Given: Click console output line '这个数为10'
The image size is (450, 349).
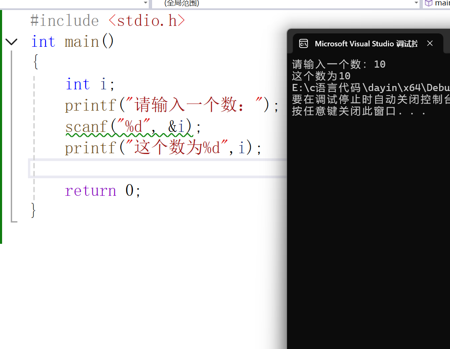Looking at the screenshot, I should pyautogui.click(x=321, y=76).
